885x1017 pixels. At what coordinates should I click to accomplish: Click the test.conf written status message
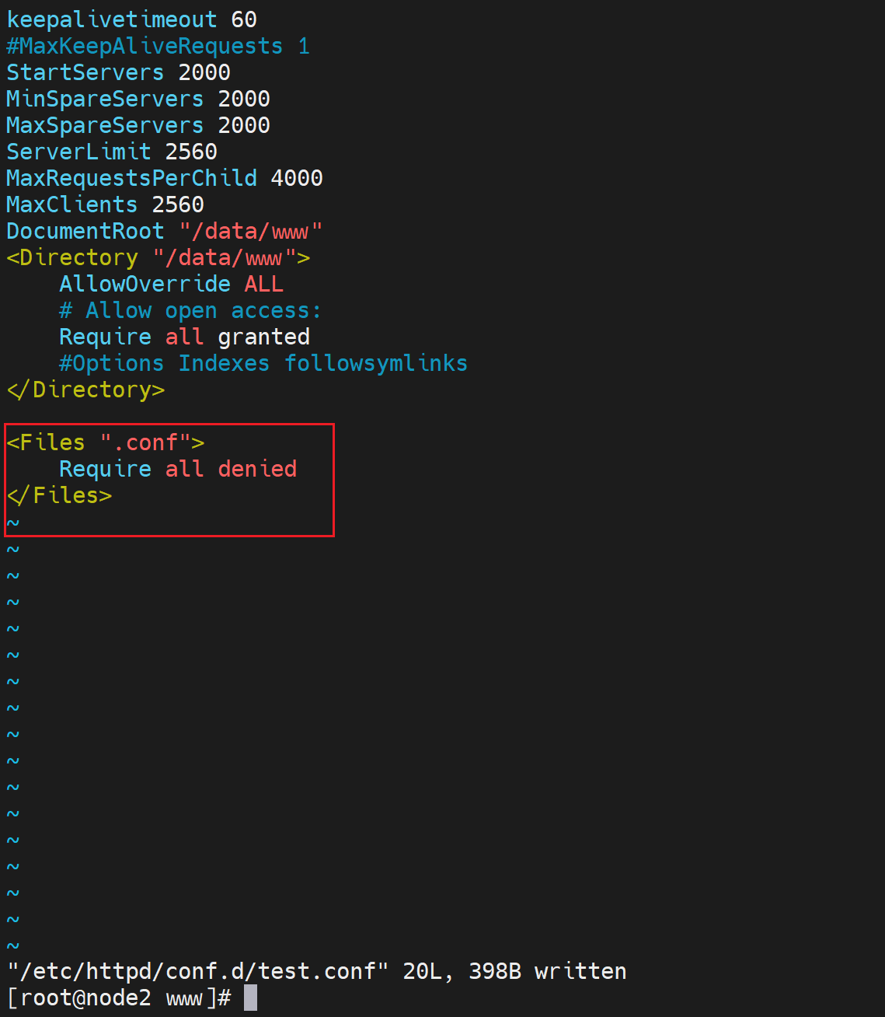pos(316,971)
